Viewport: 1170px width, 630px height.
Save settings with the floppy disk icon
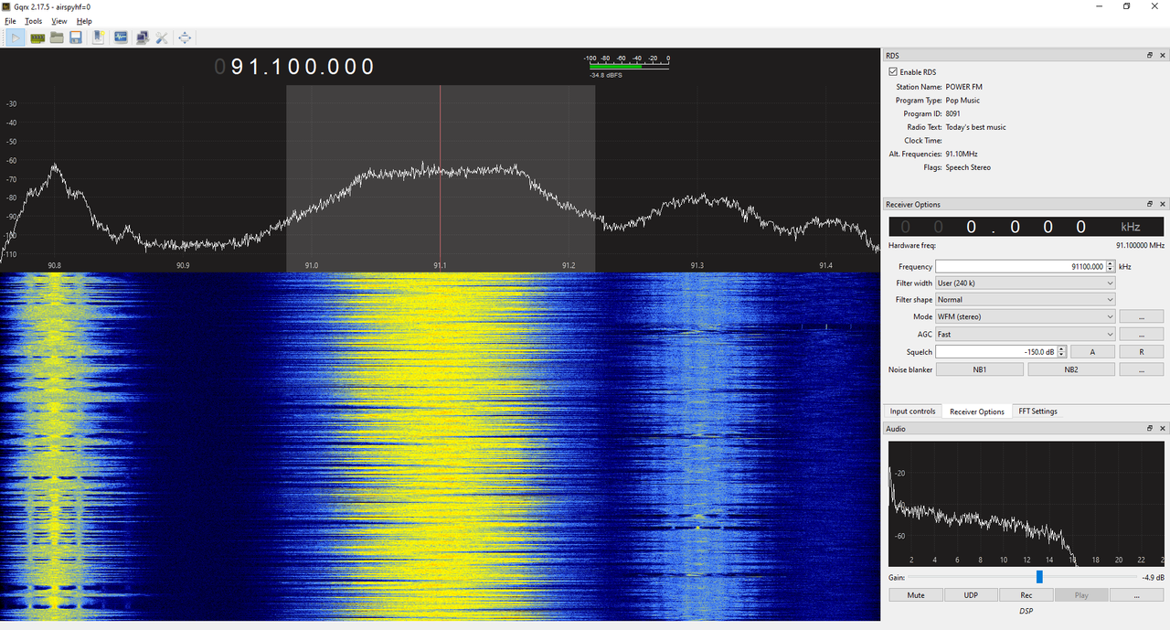[x=76, y=37]
